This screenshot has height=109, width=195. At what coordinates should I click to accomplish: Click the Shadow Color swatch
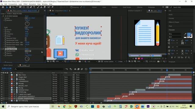(x=26, y=51)
